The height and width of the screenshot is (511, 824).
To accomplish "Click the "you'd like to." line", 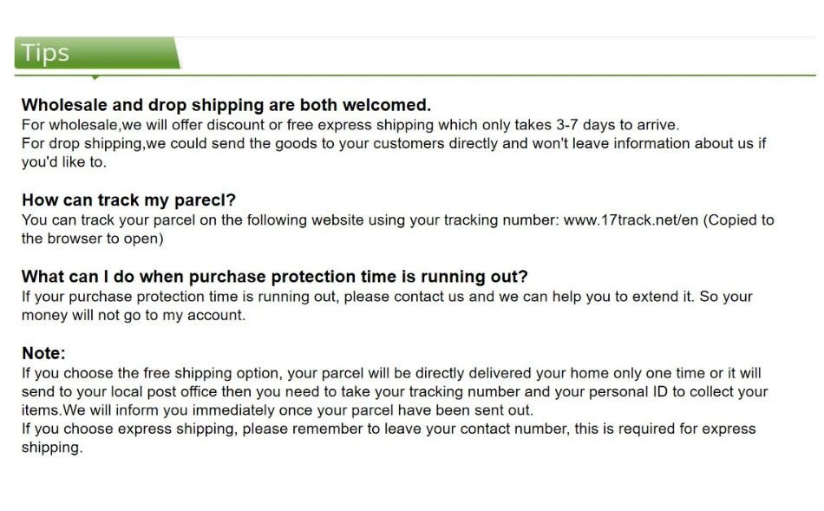I will [63, 162].
